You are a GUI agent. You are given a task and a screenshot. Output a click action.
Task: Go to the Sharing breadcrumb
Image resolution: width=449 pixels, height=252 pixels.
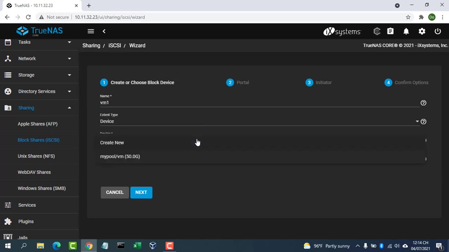(91, 45)
